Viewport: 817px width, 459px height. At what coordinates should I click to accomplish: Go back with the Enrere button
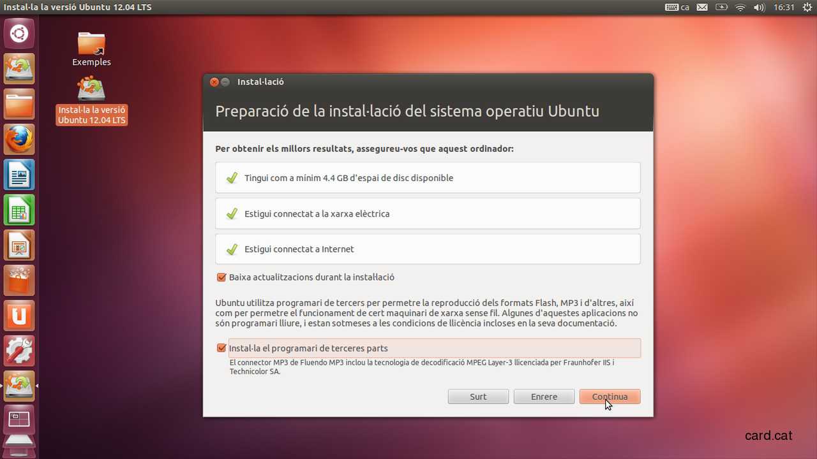pos(544,397)
